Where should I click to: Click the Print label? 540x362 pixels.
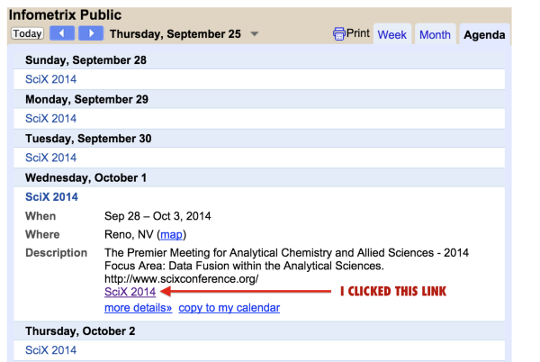point(358,33)
